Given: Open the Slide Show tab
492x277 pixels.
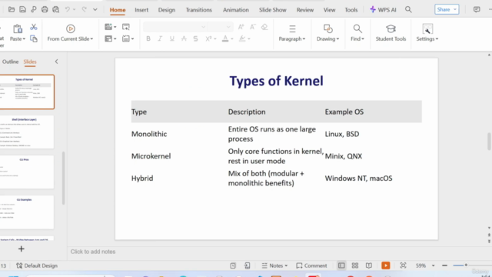Looking at the screenshot, I should pos(273,10).
